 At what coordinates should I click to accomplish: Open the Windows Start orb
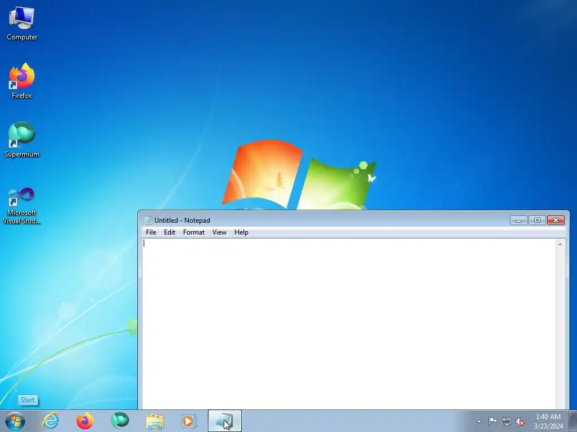(x=15, y=421)
